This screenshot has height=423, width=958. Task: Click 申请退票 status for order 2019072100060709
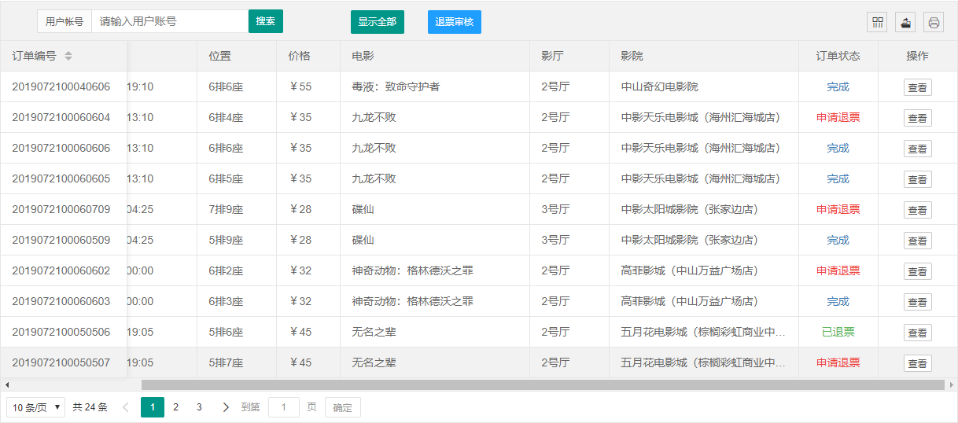pyautogui.click(x=838, y=209)
